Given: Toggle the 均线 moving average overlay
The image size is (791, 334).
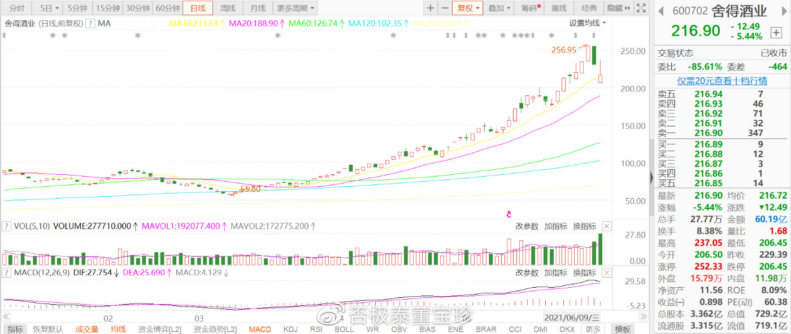Looking at the screenshot, I should tap(118, 329).
